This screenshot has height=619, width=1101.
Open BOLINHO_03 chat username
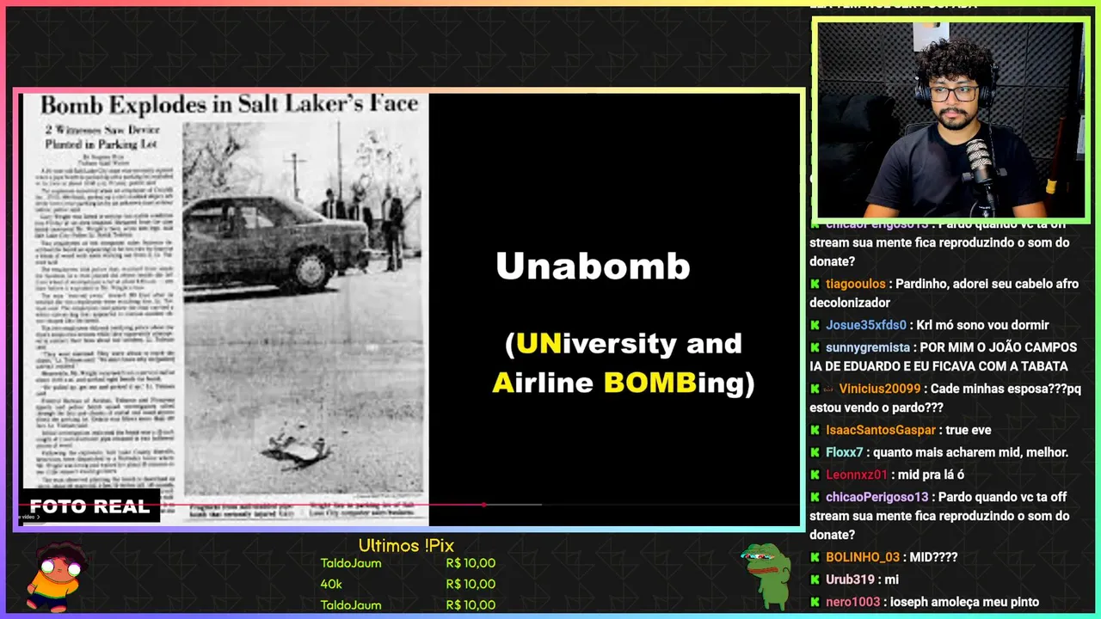pos(863,557)
